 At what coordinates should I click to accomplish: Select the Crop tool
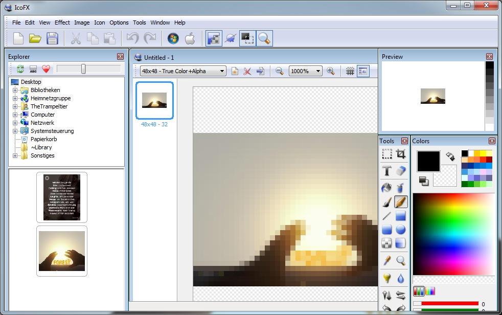(401, 154)
